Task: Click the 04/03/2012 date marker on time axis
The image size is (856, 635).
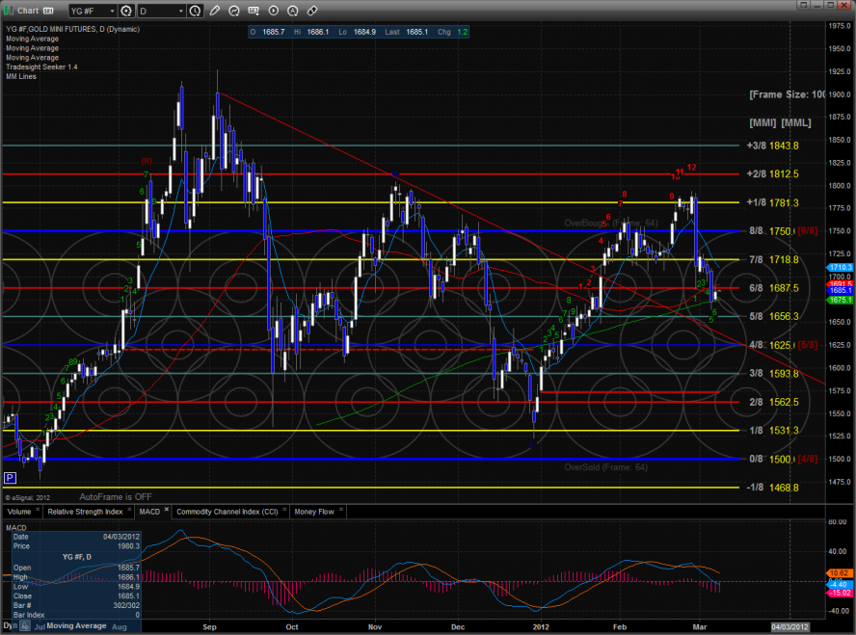Action: (x=790, y=626)
